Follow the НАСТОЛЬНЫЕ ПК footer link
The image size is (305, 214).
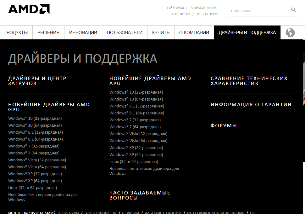(x=100, y=212)
